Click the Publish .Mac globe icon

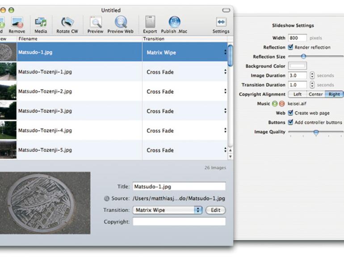(174, 22)
